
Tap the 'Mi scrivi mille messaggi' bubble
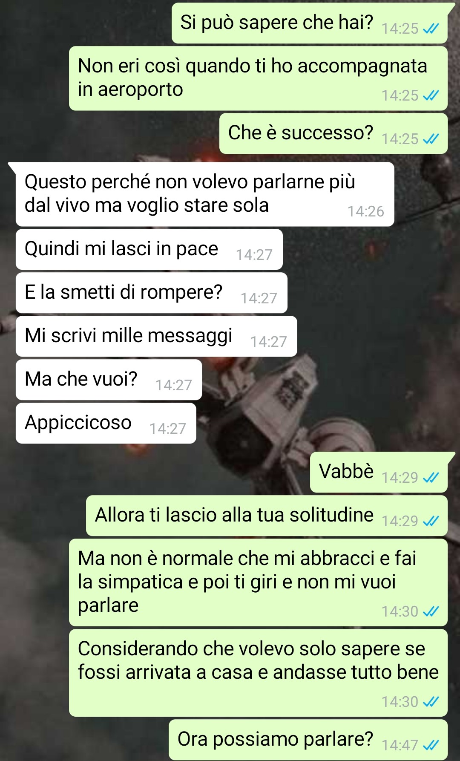[x=156, y=336]
